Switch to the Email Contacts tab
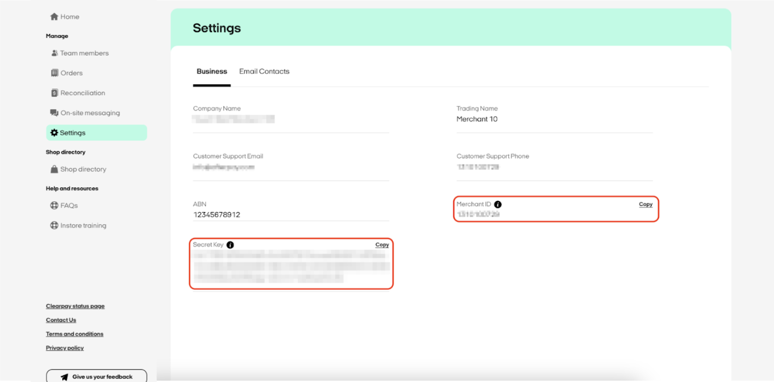 point(264,71)
